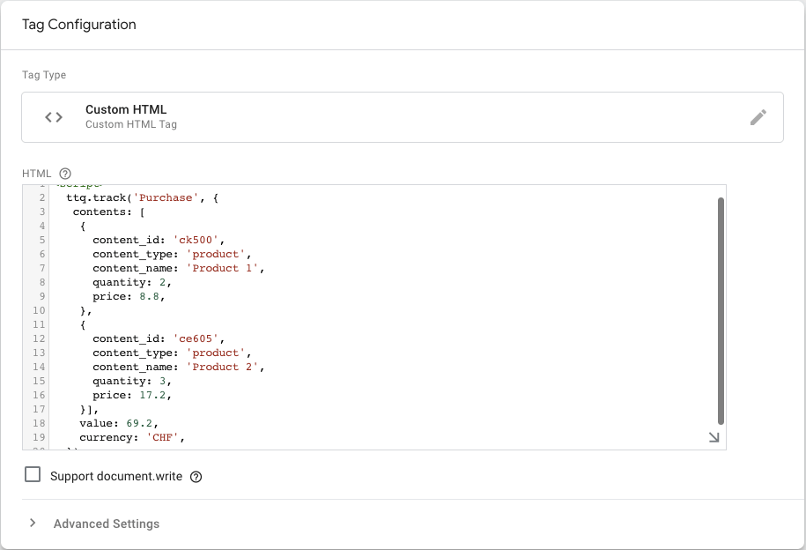The height and width of the screenshot is (550, 806).
Task: Click line number 17 in gutter
Action: pos(39,409)
